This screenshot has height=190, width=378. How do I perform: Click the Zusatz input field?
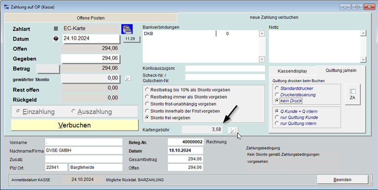pyautogui.click(x=84, y=159)
